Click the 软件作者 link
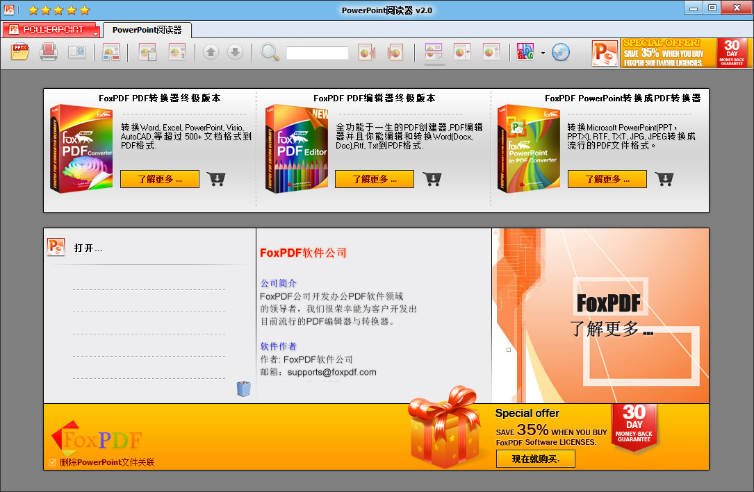The width and height of the screenshot is (754, 492). click(x=279, y=346)
